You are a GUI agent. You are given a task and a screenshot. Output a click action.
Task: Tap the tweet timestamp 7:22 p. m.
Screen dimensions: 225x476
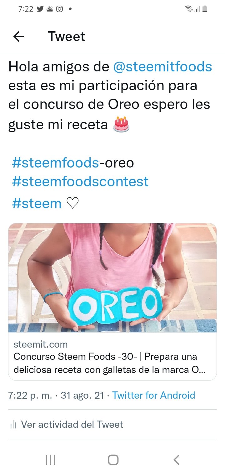pos(30,395)
